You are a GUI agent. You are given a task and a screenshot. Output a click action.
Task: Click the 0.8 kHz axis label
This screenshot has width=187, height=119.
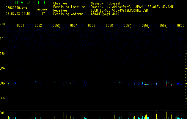pos(2,83)
